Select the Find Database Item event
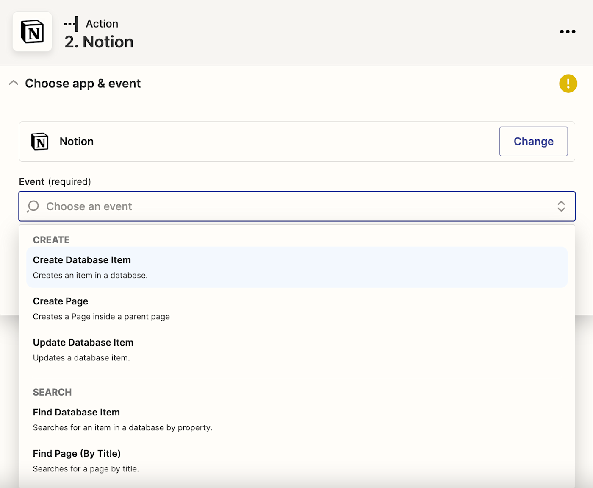The width and height of the screenshot is (593, 488). click(297, 419)
